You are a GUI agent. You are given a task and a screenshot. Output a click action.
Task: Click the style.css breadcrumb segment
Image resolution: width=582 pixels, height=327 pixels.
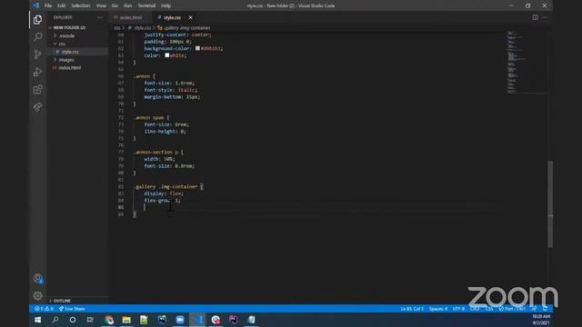click(x=142, y=28)
